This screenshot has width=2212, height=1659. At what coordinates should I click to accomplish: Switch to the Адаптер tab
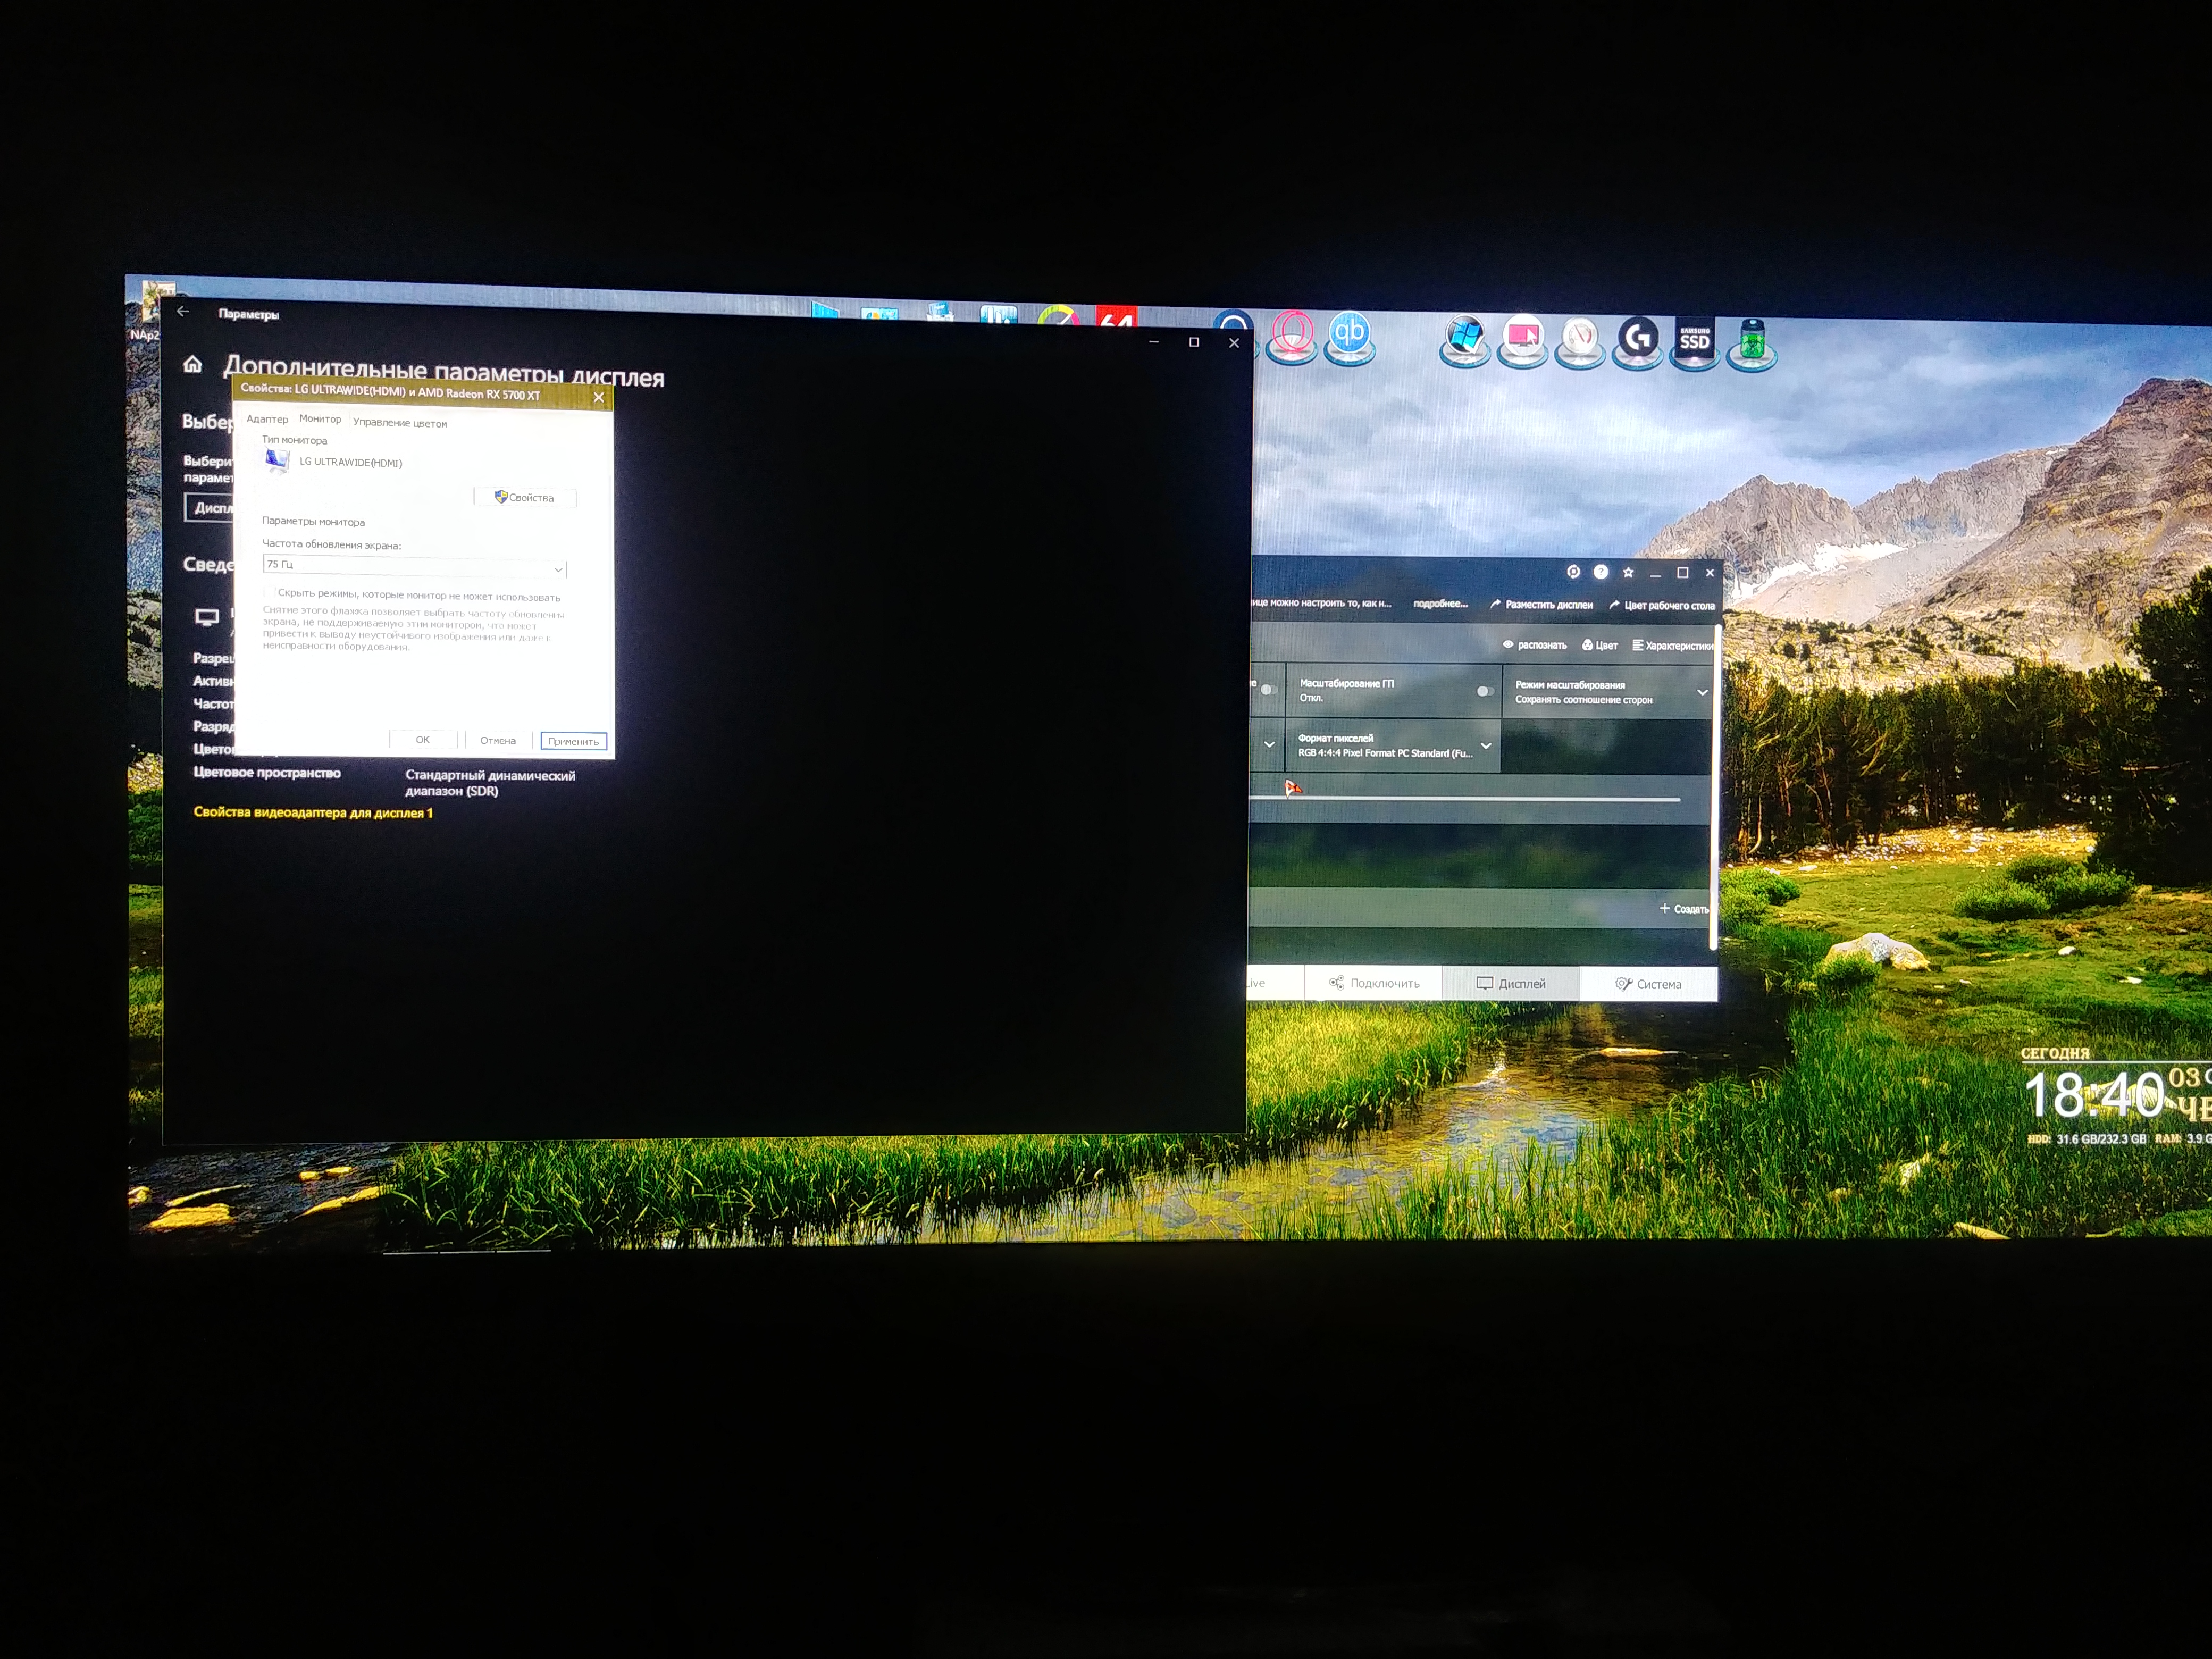click(x=267, y=419)
